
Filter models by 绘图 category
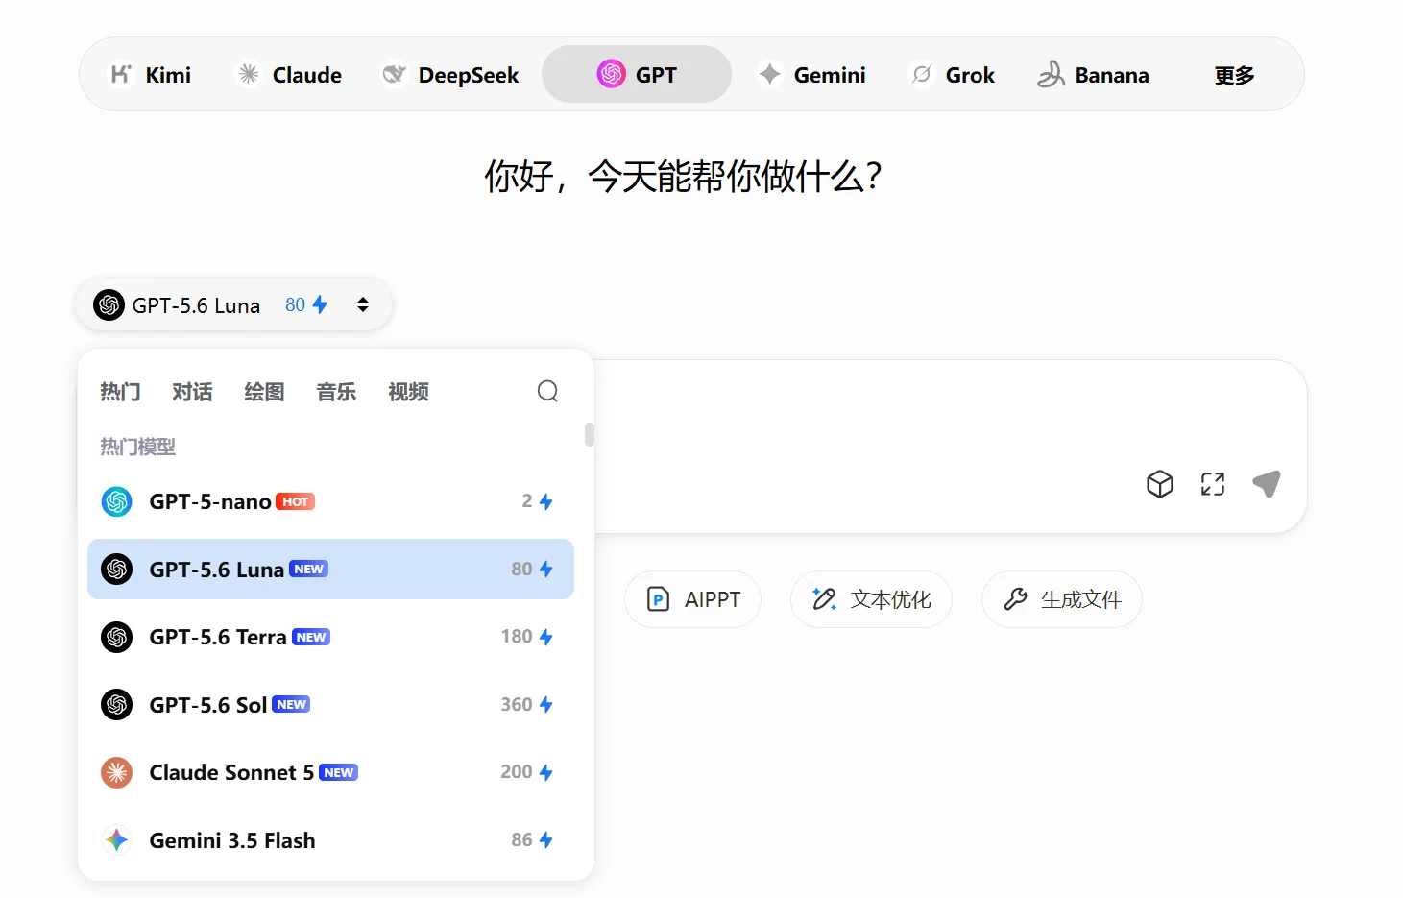pyautogui.click(x=264, y=392)
